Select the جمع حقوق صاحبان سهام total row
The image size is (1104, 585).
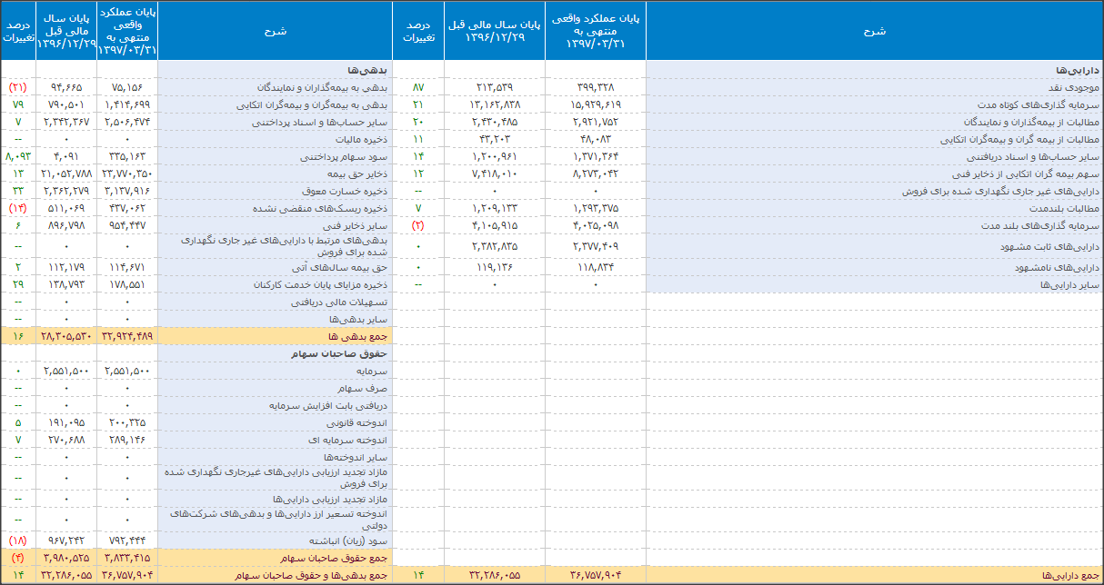click(x=344, y=558)
